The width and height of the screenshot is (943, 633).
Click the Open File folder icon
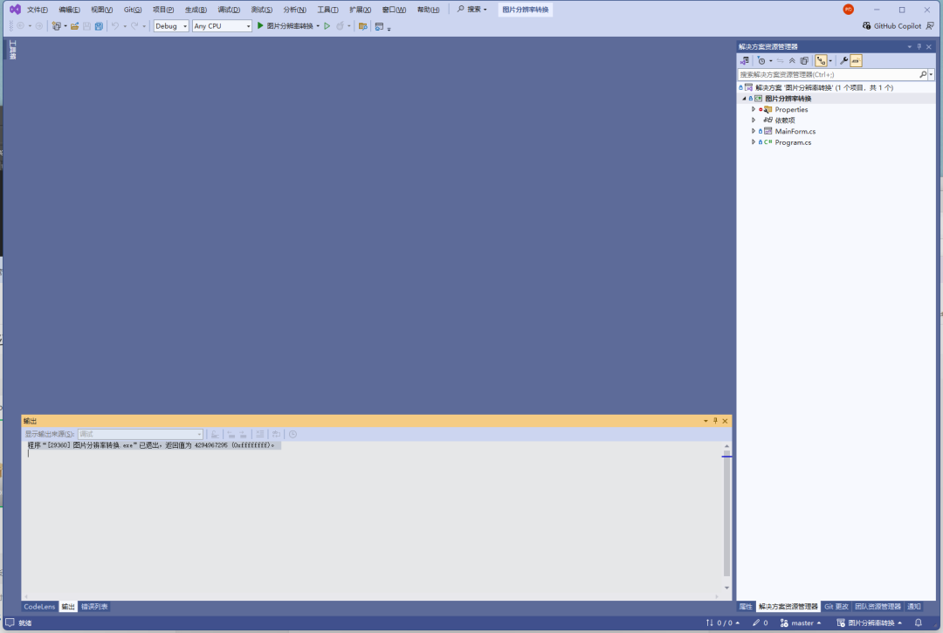(x=74, y=26)
